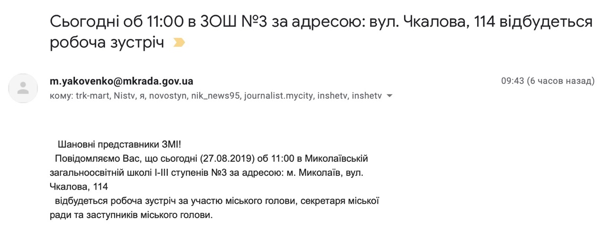
Task: Select recipient Nistv
Action: [125, 96]
